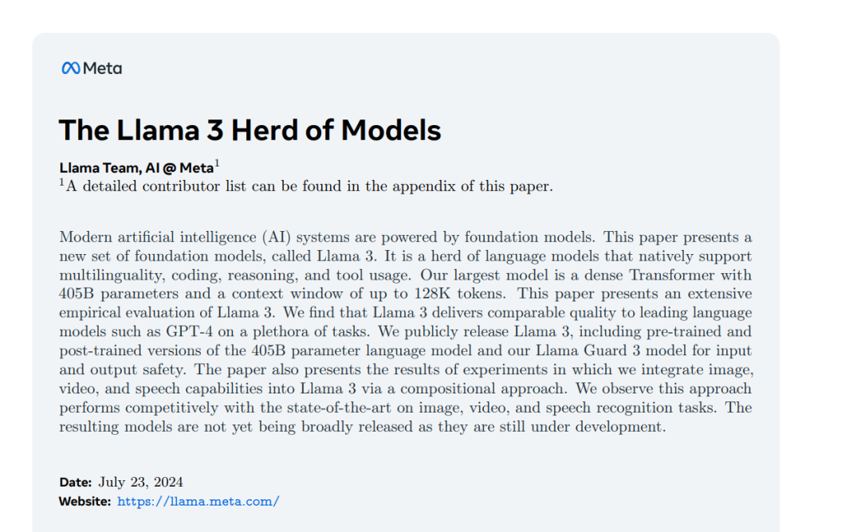The width and height of the screenshot is (861, 532).
Task: Click the title 'The Llama 3 Herd of Models'
Action: coord(250,130)
